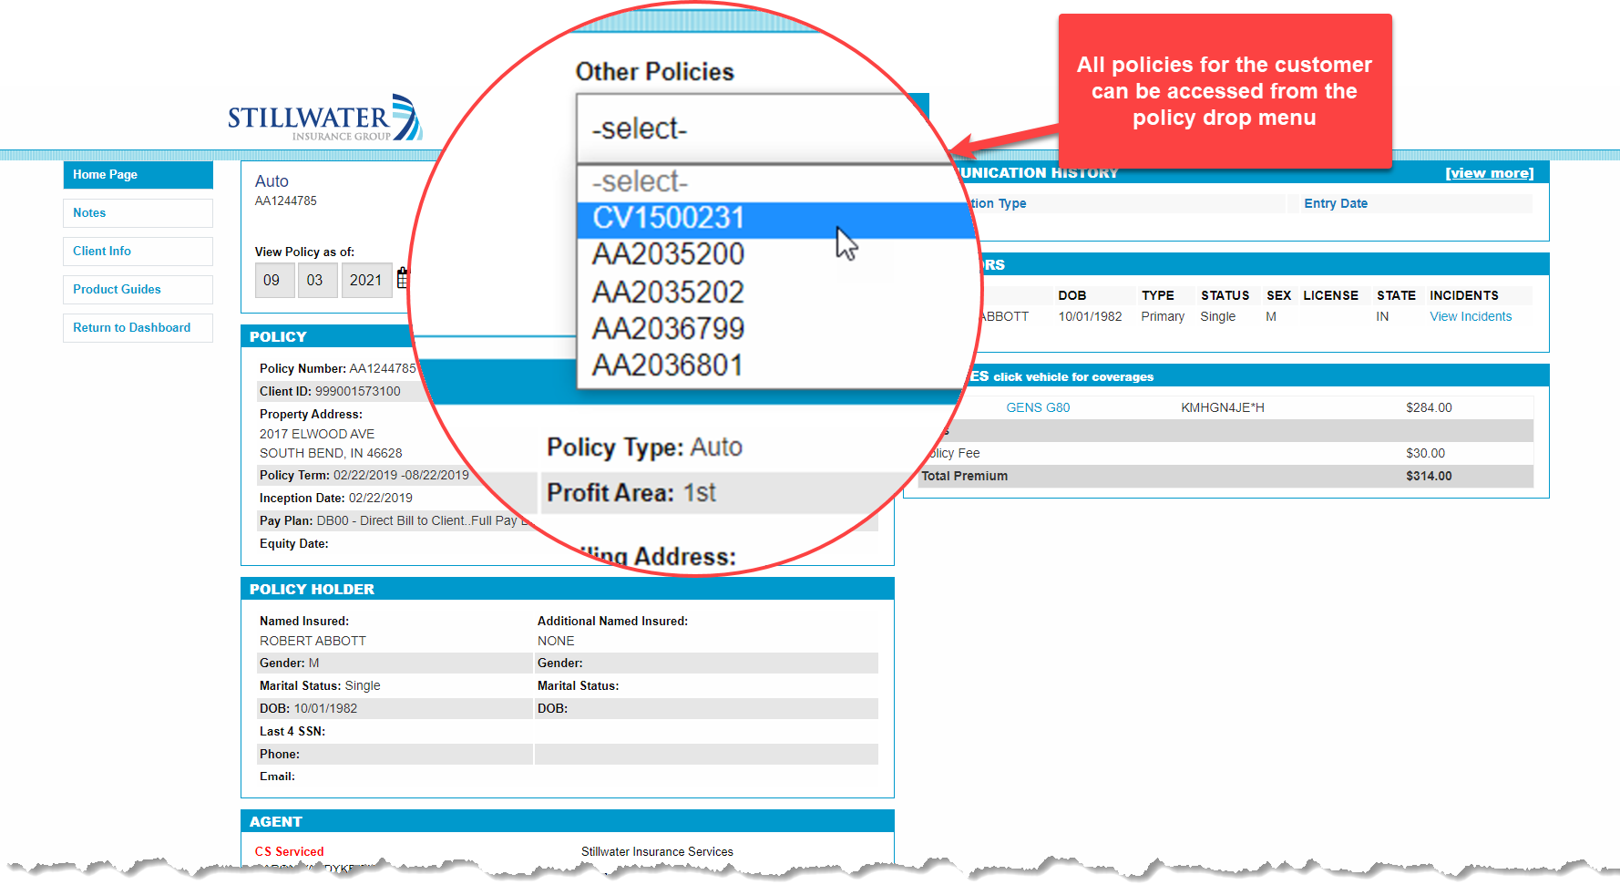Click the SEX column header

[1278, 295]
